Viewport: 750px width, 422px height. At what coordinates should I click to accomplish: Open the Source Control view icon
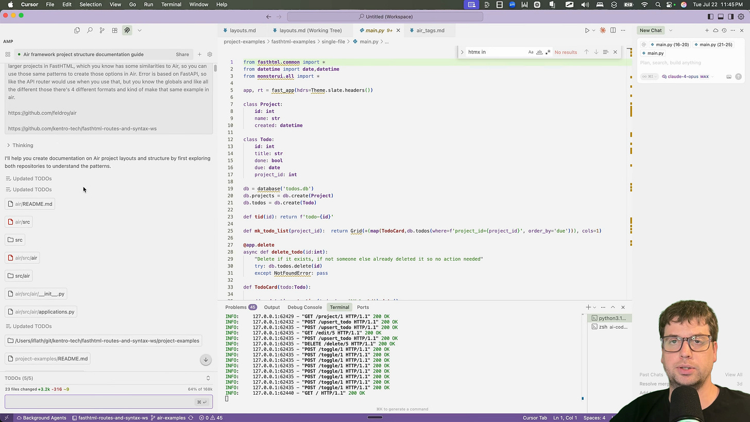[x=102, y=30]
